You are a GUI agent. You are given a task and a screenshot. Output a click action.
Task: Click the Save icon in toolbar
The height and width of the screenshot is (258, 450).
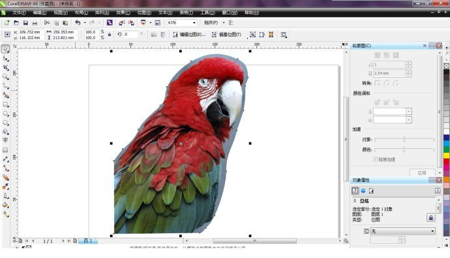tap(25, 23)
